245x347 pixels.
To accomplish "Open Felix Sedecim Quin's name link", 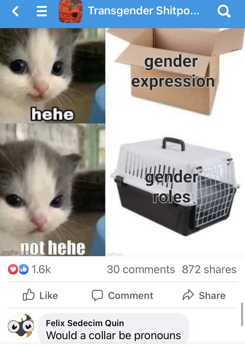I will pos(85,323).
